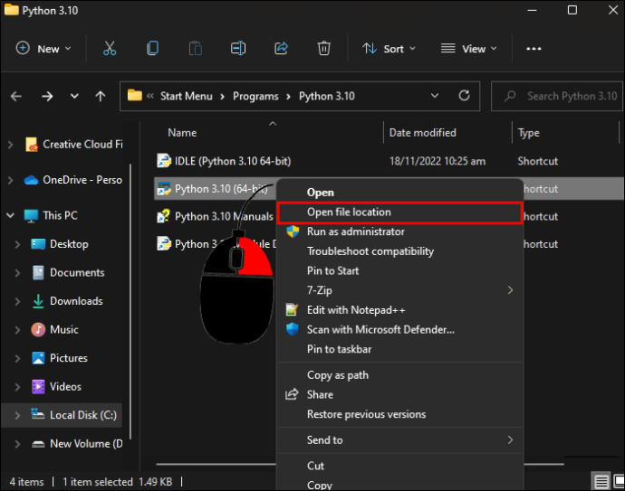Open the View dropdown
Viewport: 625px width, 491px height.
tap(469, 49)
